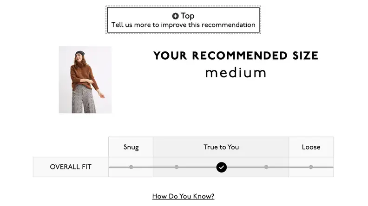Expand the Top recommendation details box

(183, 20)
